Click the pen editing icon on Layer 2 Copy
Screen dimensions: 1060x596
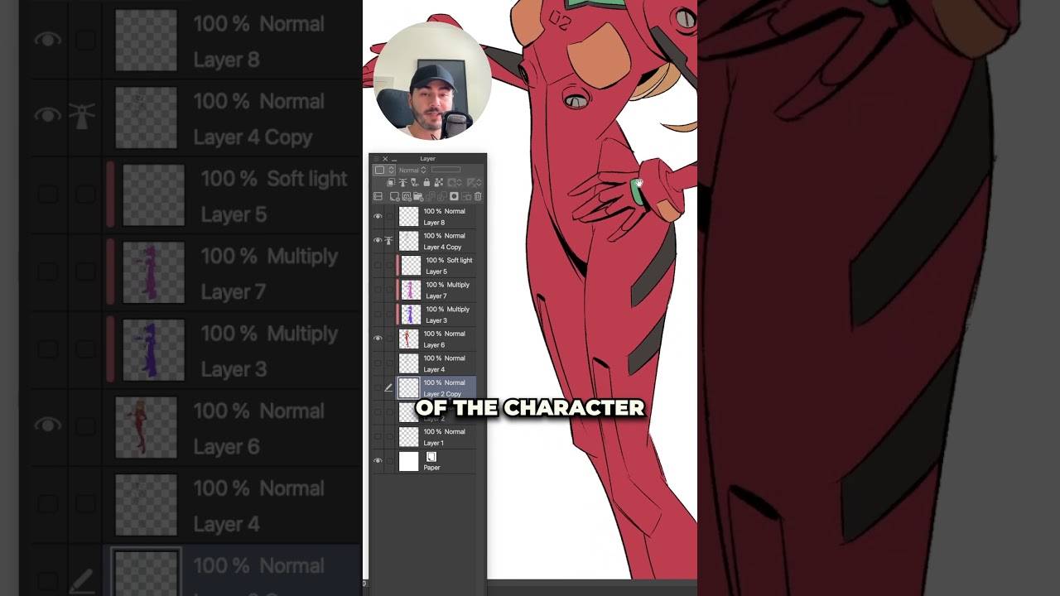tap(389, 387)
